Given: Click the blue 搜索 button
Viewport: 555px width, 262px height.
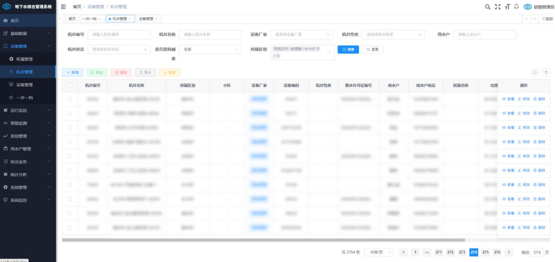Looking at the screenshot, I should click(348, 49).
